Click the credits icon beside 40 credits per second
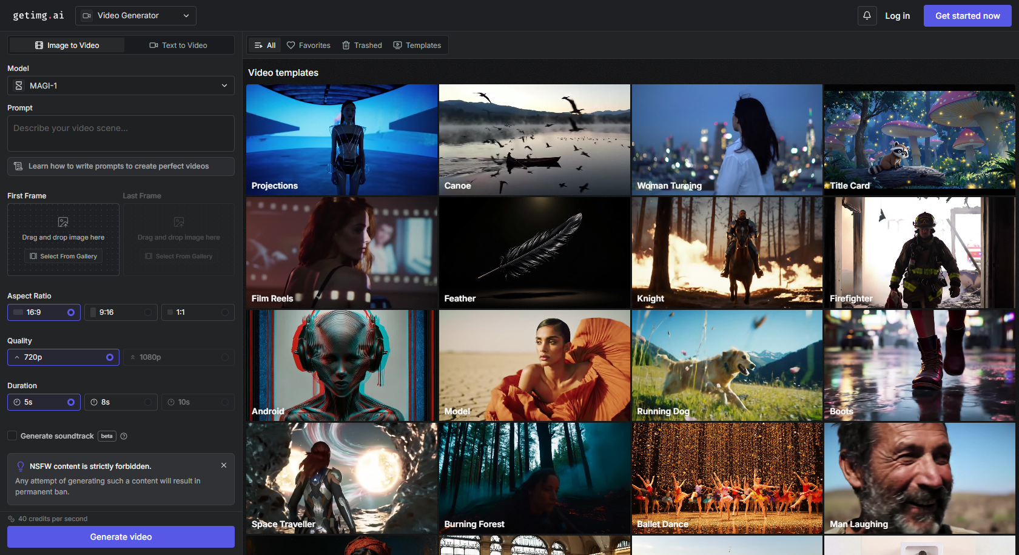This screenshot has width=1019, height=555. 11,519
